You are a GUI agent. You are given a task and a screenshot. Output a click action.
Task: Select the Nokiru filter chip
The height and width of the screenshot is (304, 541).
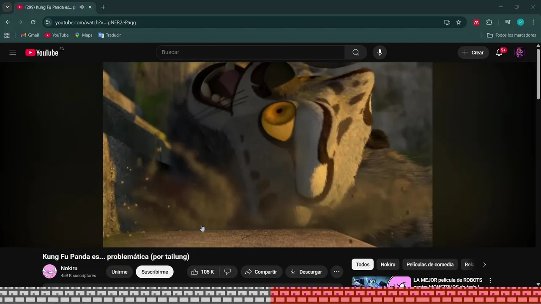(x=388, y=265)
